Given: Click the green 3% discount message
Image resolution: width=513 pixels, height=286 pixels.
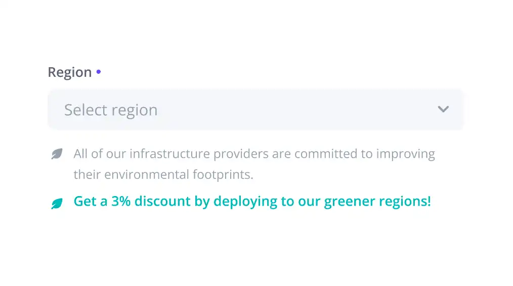Looking at the screenshot, I should [252, 201].
